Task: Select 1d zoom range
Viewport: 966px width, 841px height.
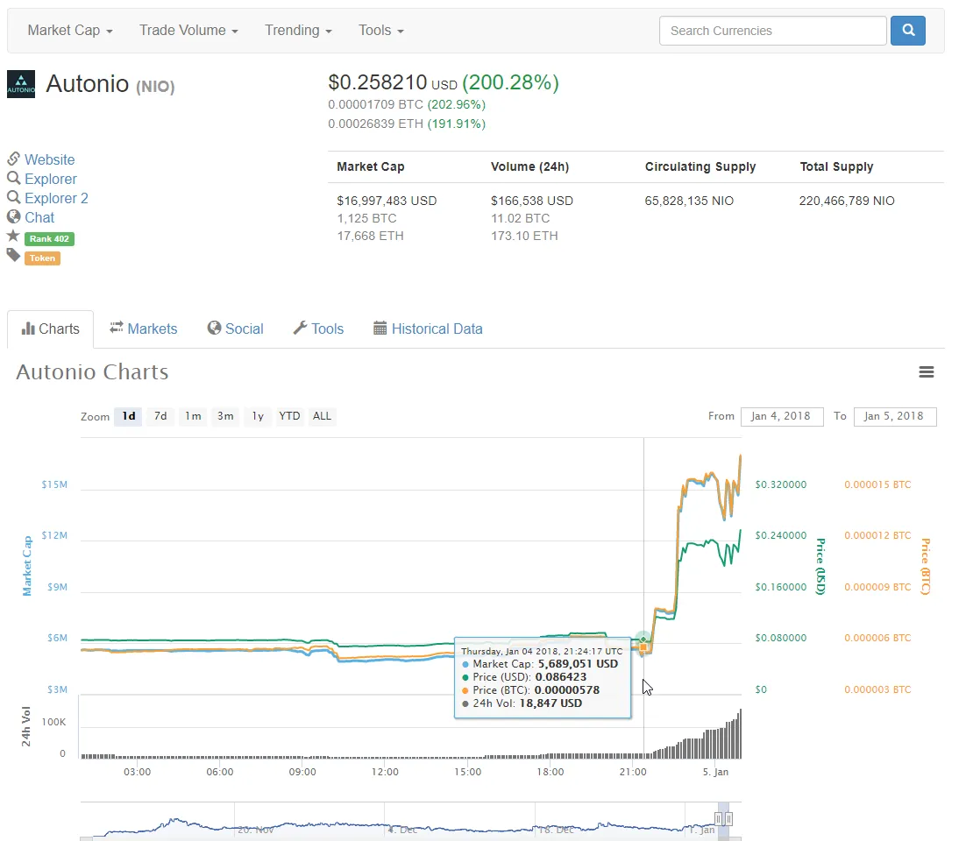Action: 128,416
